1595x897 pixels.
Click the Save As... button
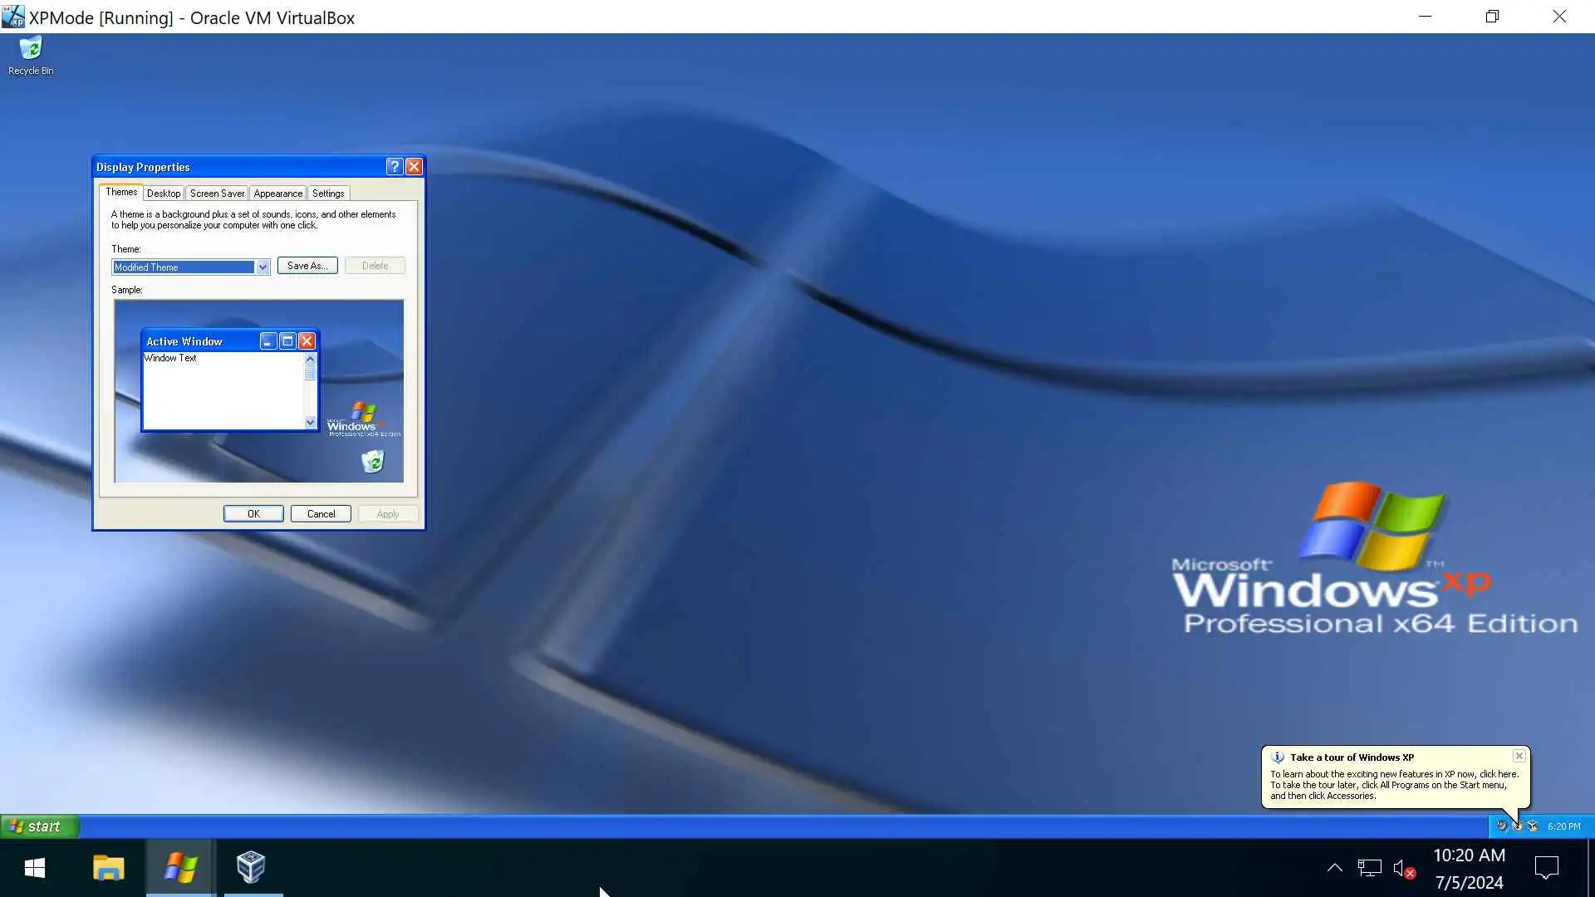tap(307, 266)
